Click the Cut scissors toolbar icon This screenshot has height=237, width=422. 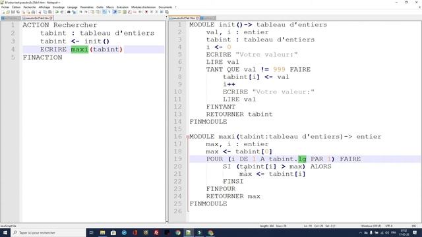(40, 12)
